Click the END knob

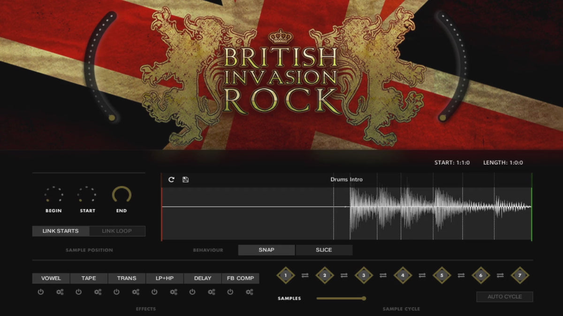click(122, 195)
